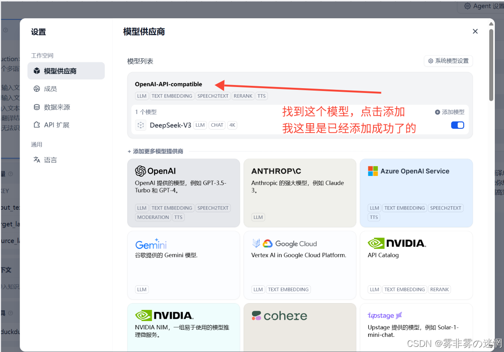Click the Upstage logo
Image resolution: width=504 pixels, height=352 pixels.
385,315
